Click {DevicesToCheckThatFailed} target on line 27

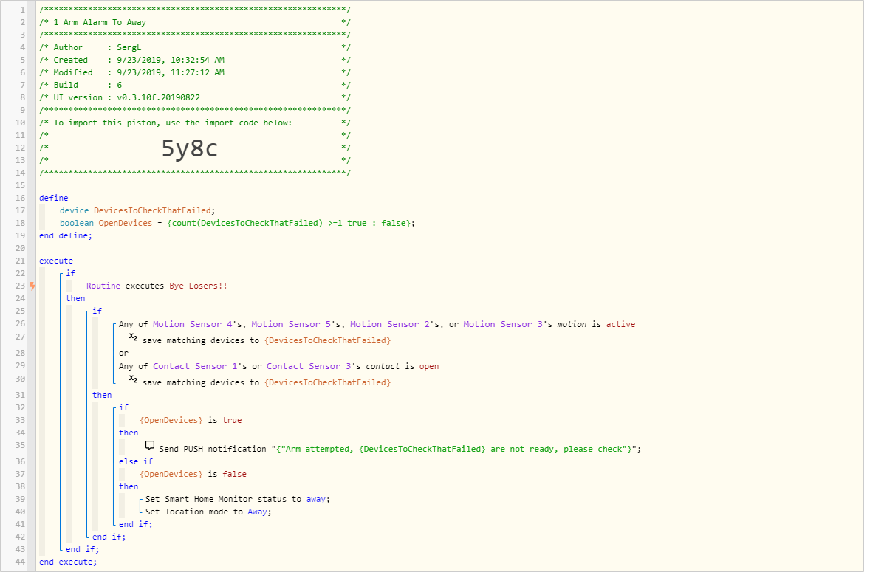pyautogui.click(x=327, y=340)
